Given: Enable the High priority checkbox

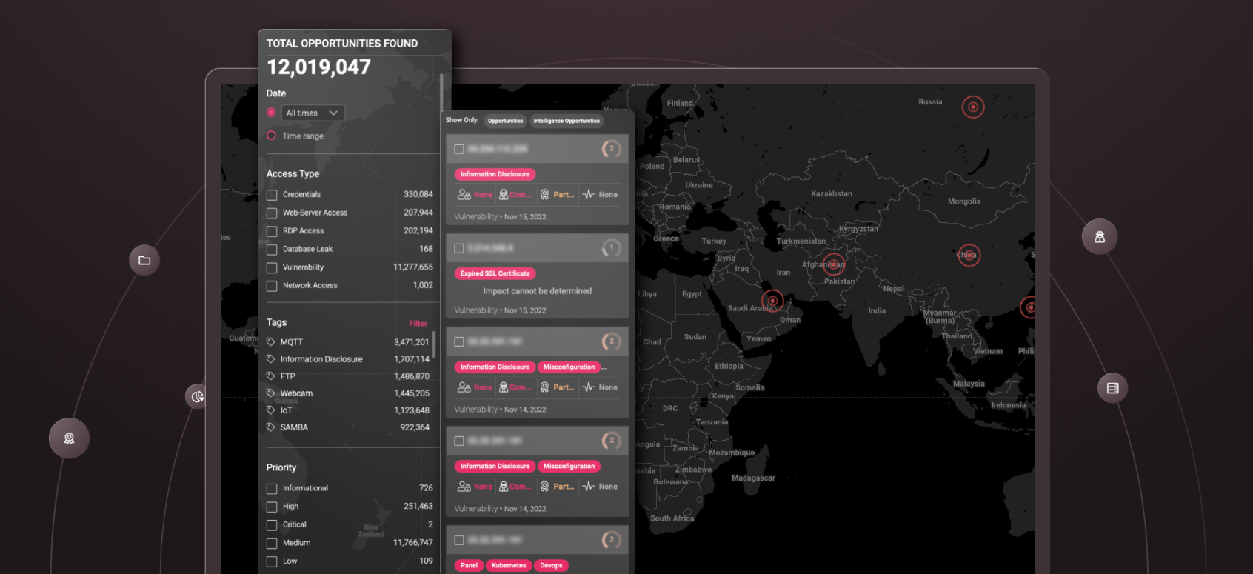Looking at the screenshot, I should pos(272,507).
